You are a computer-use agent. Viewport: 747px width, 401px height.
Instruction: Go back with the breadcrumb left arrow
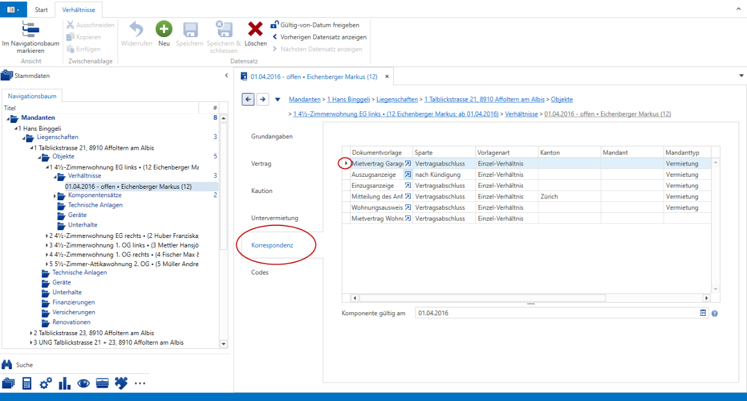(248, 99)
